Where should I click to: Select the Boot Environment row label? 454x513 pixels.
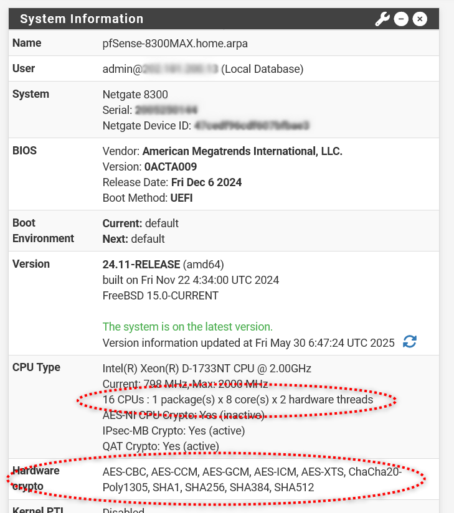point(43,230)
